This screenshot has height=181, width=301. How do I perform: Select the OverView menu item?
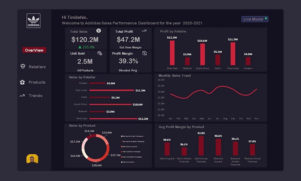click(34, 50)
